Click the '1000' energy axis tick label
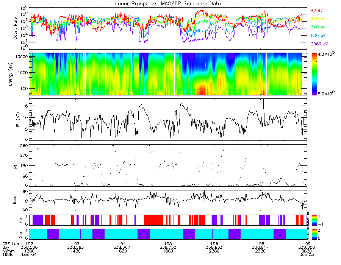The image size is (341, 265). [23, 73]
